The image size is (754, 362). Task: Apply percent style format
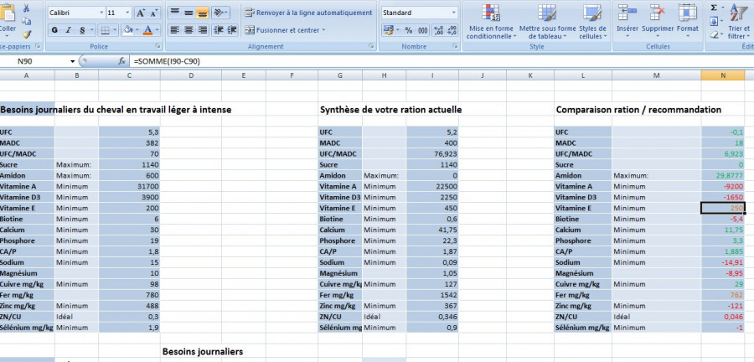(408, 30)
